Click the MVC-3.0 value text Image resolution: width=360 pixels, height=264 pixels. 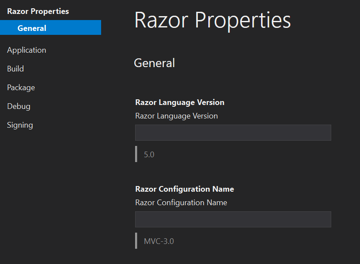click(159, 241)
